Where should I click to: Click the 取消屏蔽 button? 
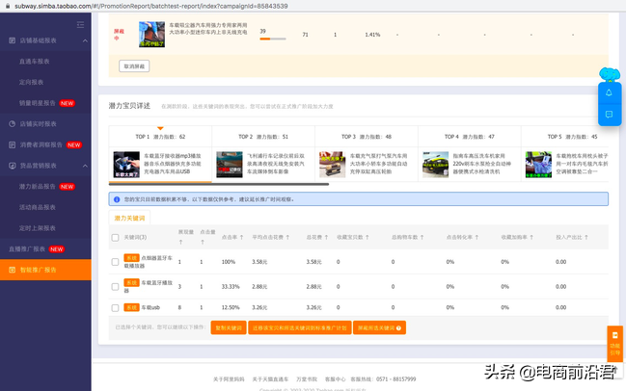[x=134, y=66]
